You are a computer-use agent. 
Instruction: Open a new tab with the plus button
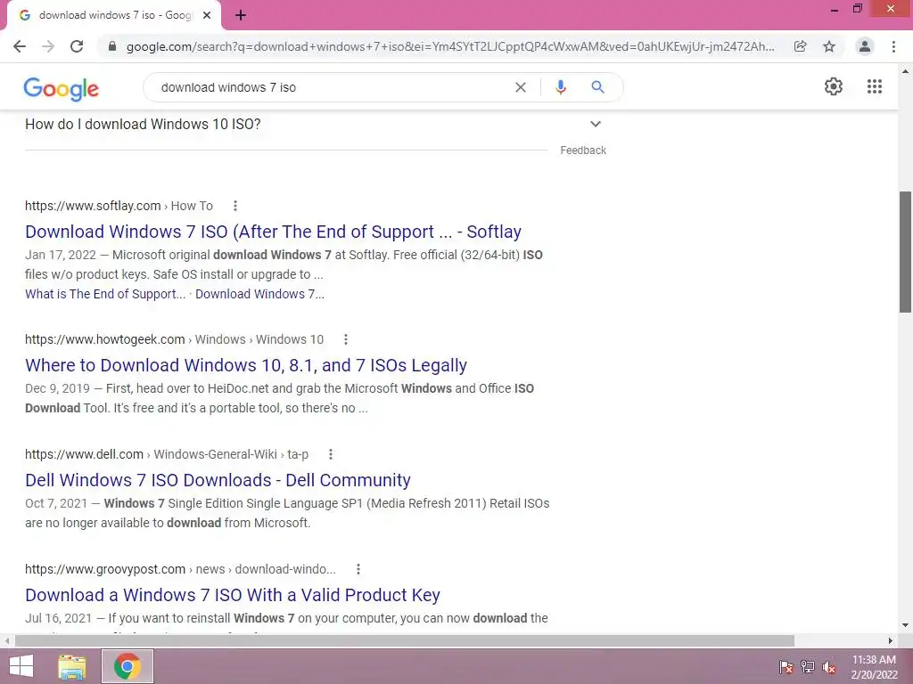tap(241, 16)
